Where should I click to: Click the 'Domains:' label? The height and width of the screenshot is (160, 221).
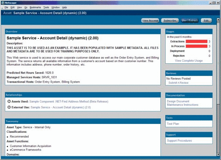click(13, 154)
